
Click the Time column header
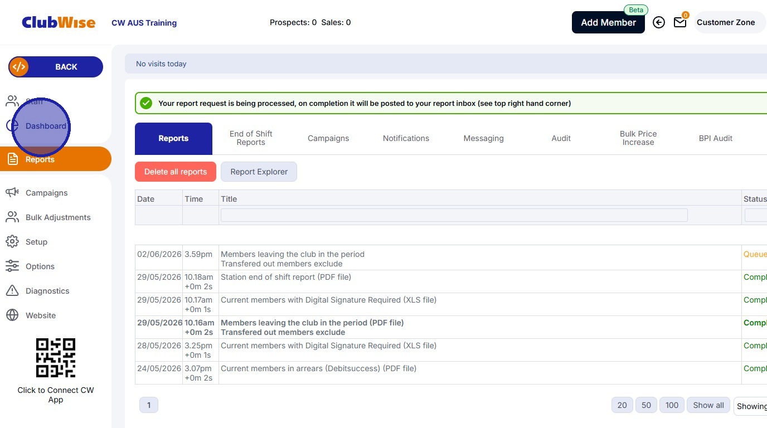194,199
